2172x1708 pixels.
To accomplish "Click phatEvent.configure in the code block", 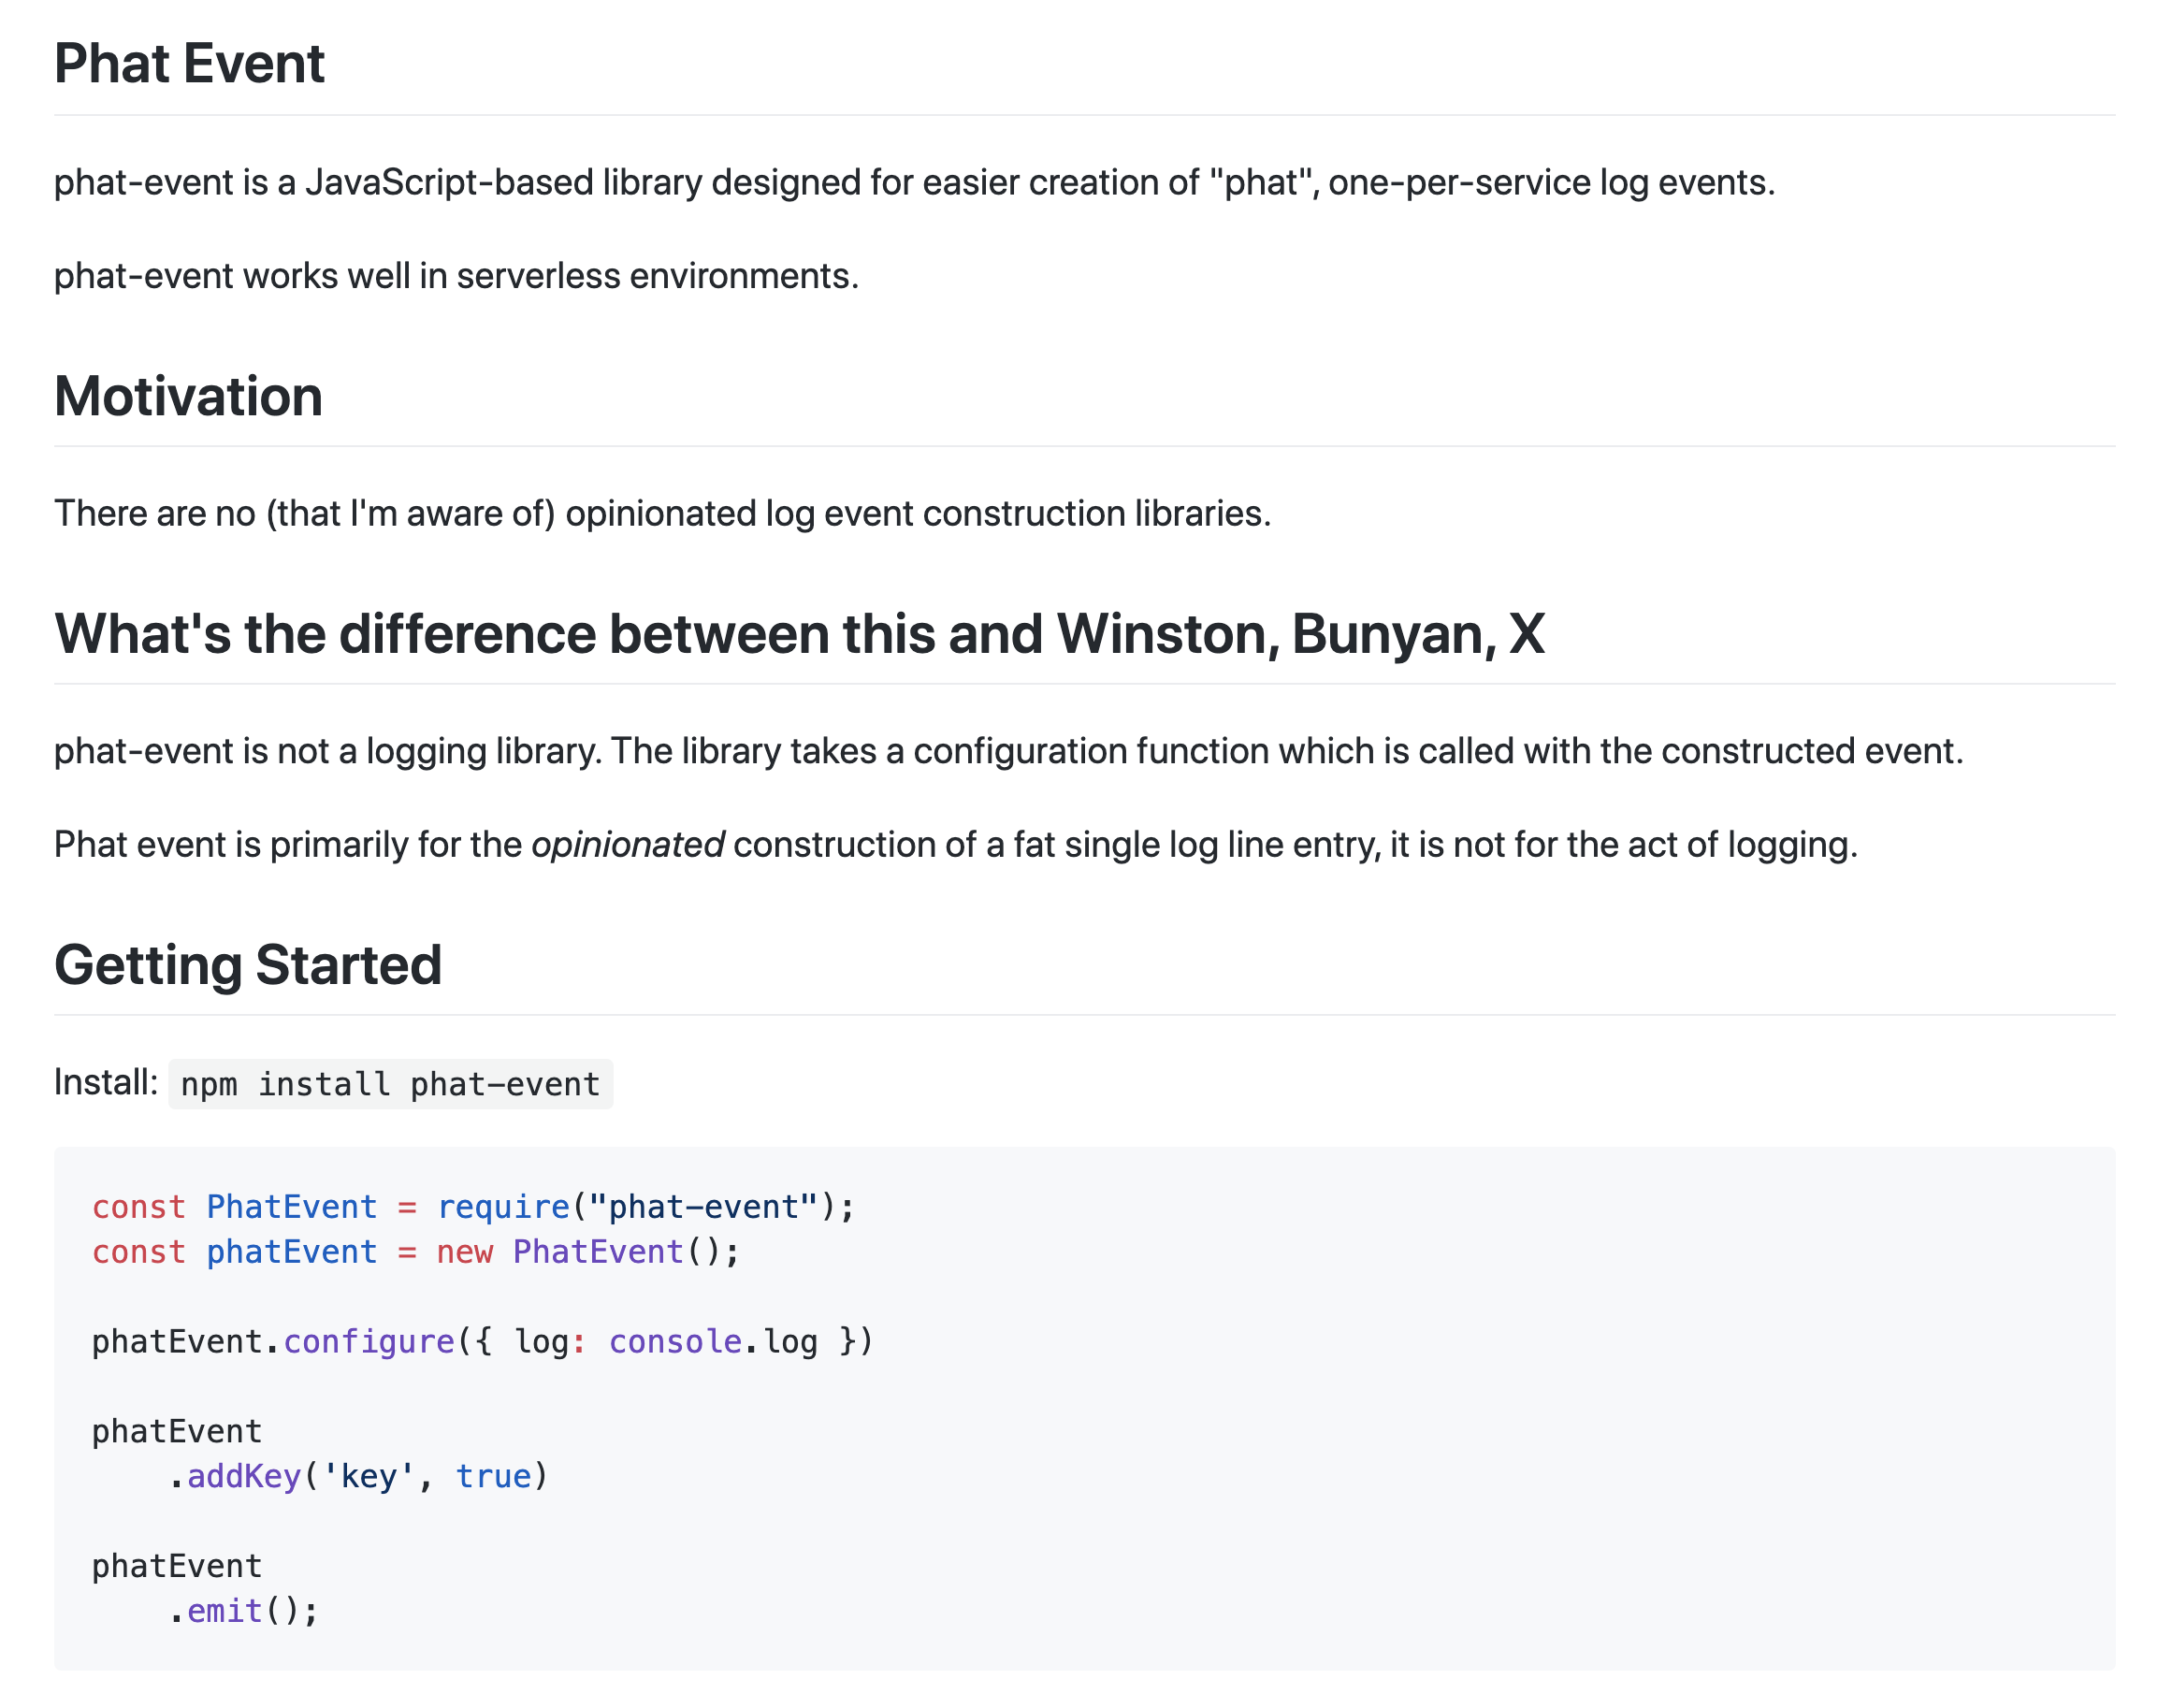I will pyautogui.click(x=273, y=1342).
